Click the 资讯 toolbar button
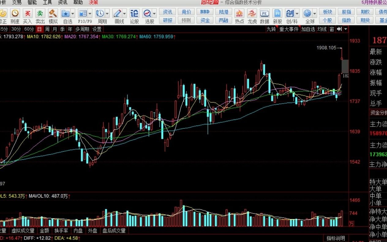Viewport: 387px width, 242px height. pyautogui.click(x=167, y=12)
